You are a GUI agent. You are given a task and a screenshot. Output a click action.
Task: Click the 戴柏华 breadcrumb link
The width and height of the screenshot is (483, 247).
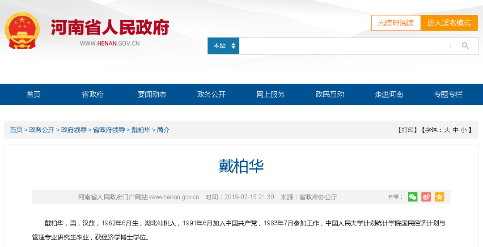(141, 130)
